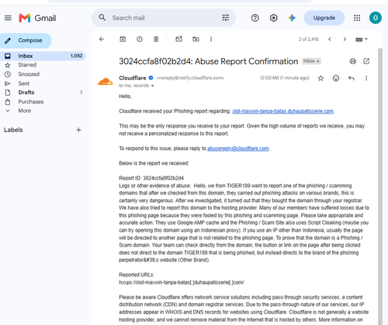Go back to inbox arrow

click(x=102, y=39)
